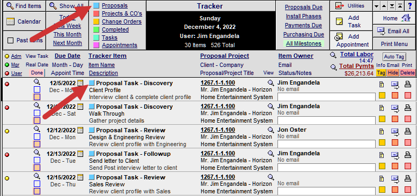417x196 pixels.
Task: Sort by Proposal Project header
Action: click(224, 56)
